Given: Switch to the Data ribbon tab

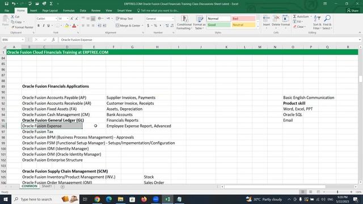Looking at the screenshot, I should tap(83, 11).
